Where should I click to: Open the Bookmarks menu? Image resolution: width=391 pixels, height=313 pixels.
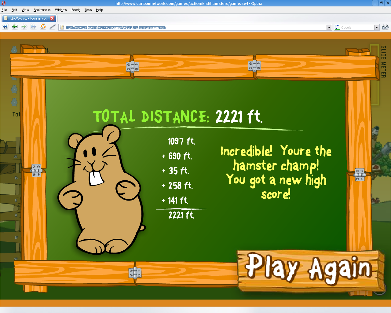coord(42,10)
